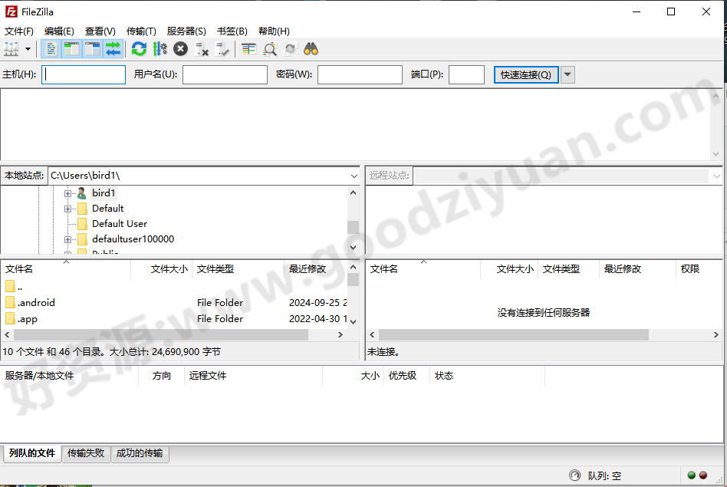
Task: Switch to the 成功的传输 tab
Action: pos(139,453)
